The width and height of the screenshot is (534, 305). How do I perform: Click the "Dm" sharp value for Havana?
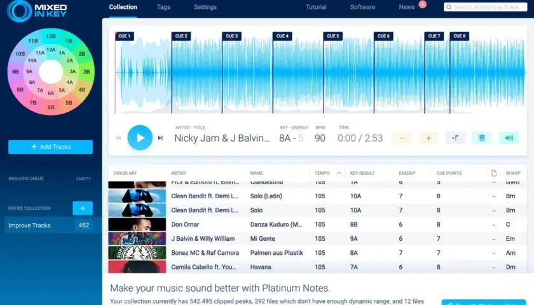click(x=510, y=267)
